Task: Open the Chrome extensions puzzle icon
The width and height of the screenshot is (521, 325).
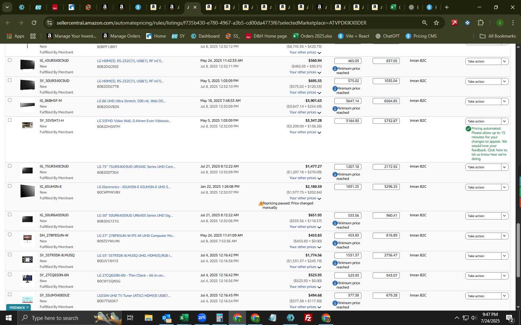Action: coord(480,23)
